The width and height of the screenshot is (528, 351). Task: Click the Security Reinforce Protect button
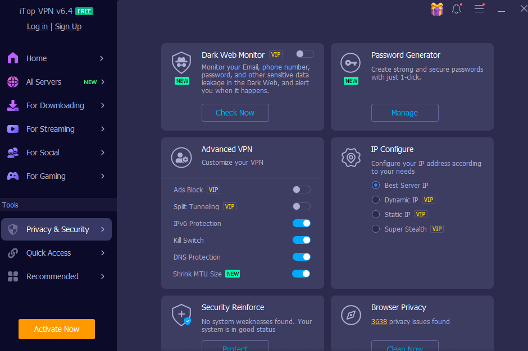click(x=235, y=347)
